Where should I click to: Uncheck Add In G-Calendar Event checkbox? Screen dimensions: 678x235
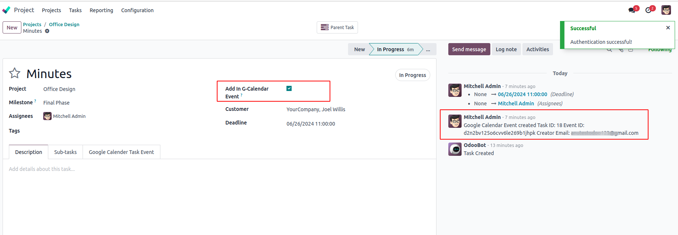289,88
